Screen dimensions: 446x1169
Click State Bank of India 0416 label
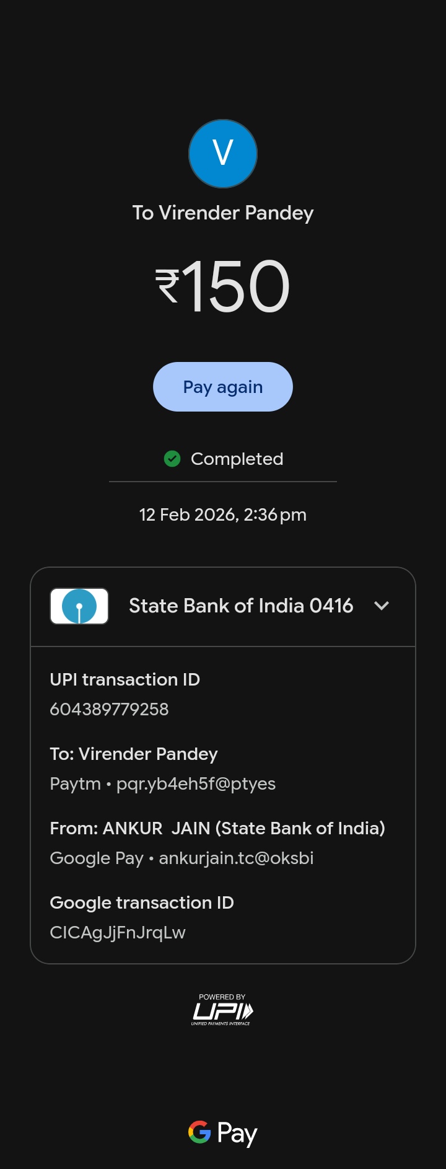(241, 606)
